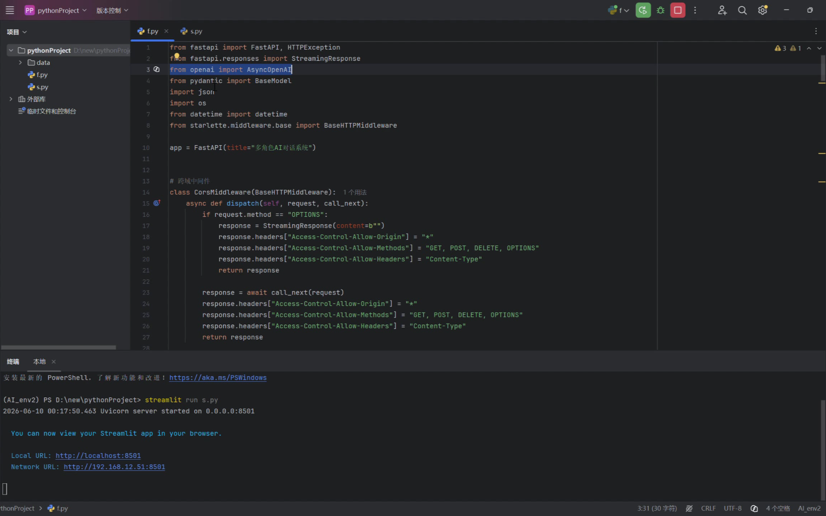Click the red Stop button
The height and width of the screenshot is (516, 826).
[677, 10]
